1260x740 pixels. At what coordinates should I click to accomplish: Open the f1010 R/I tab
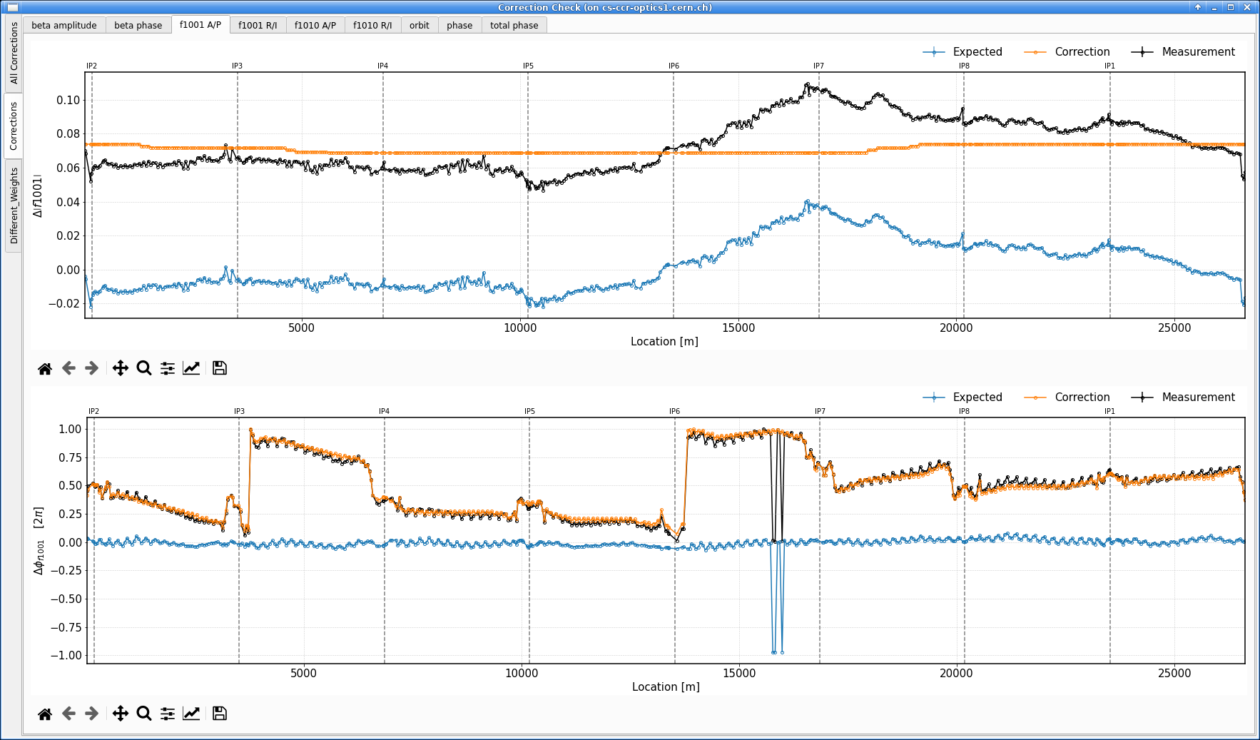tap(372, 25)
